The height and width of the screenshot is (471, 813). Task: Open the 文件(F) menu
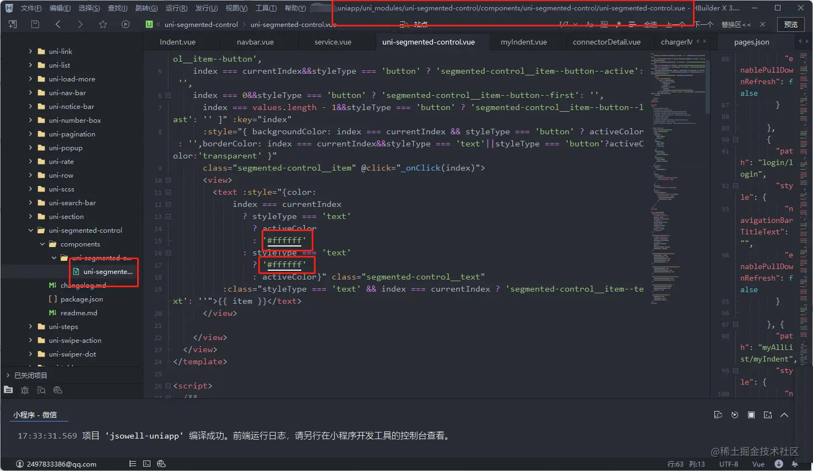31,8
